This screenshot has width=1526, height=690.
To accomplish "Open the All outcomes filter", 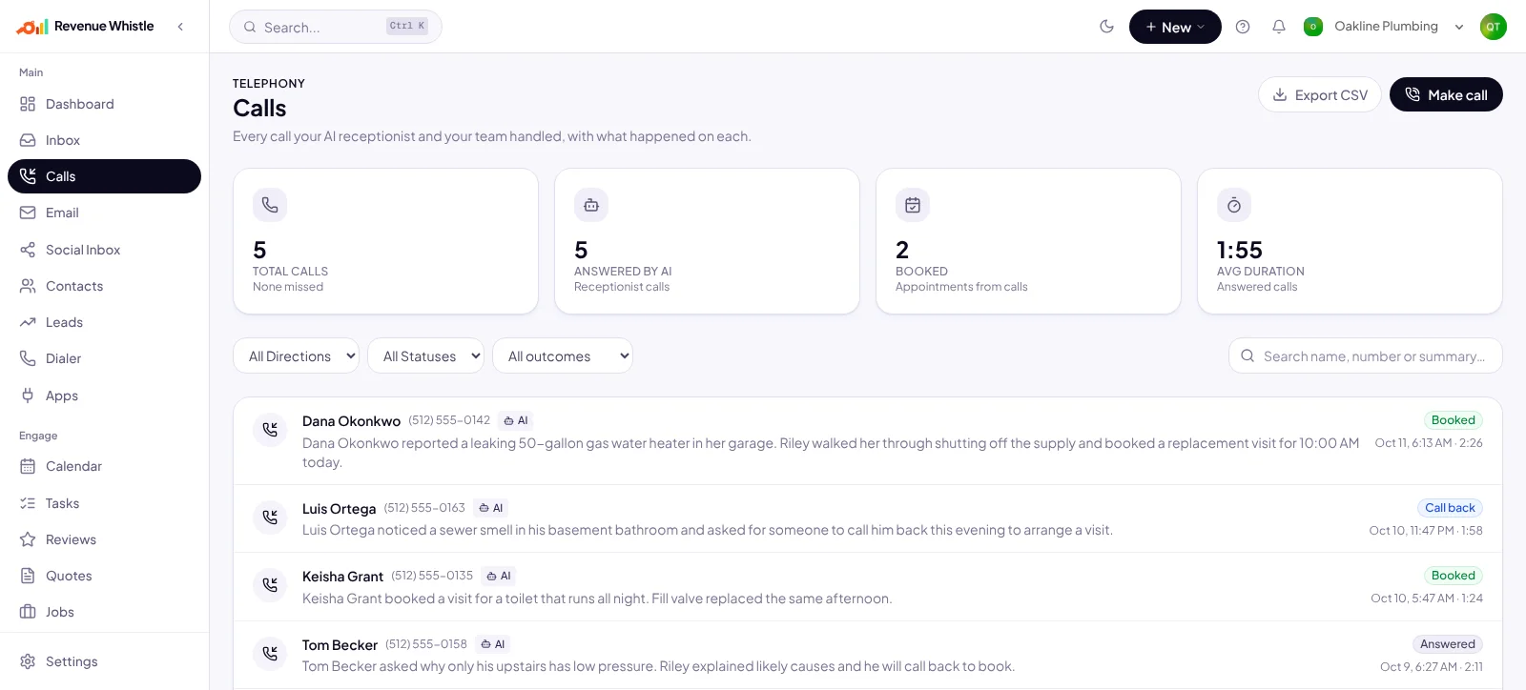I will 563,355.
